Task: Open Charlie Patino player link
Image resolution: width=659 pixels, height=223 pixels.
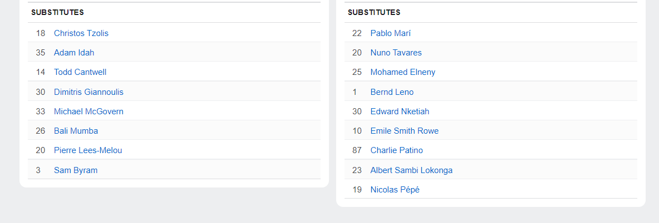Action: click(397, 150)
